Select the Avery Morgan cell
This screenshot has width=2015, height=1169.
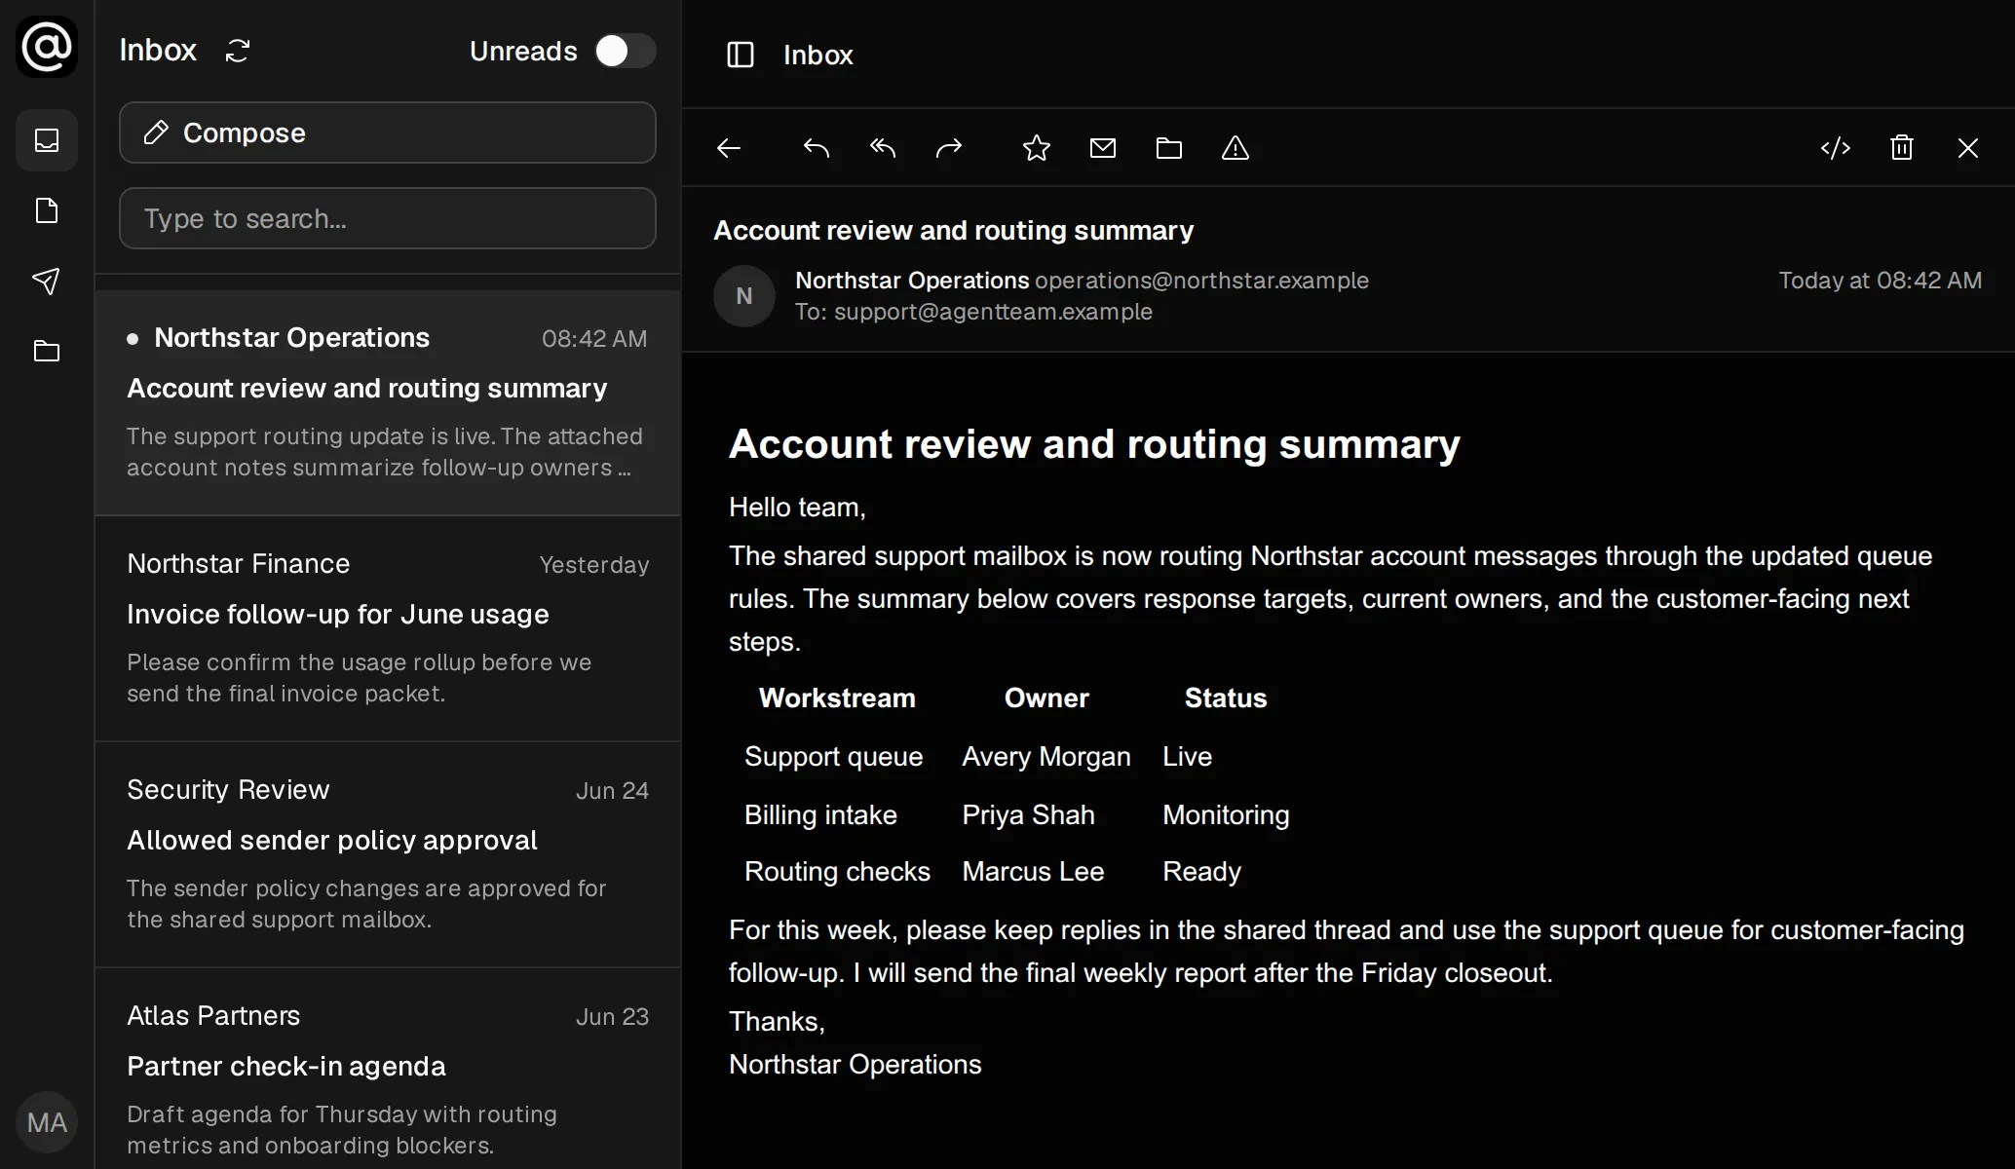[x=1046, y=757]
